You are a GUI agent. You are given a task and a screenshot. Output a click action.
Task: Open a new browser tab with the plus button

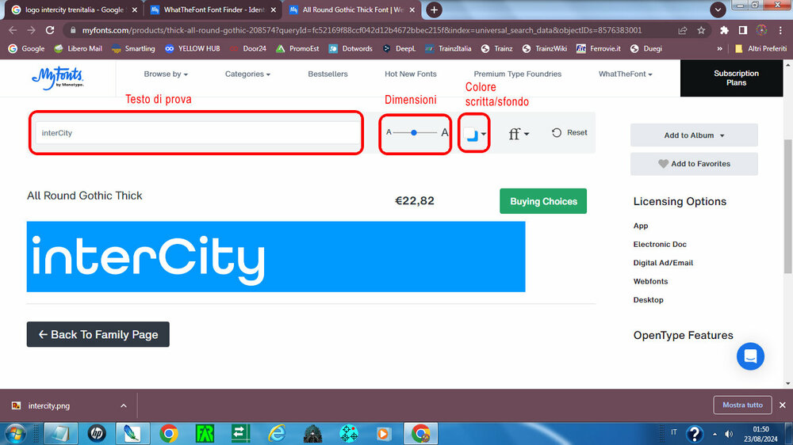click(434, 10)
